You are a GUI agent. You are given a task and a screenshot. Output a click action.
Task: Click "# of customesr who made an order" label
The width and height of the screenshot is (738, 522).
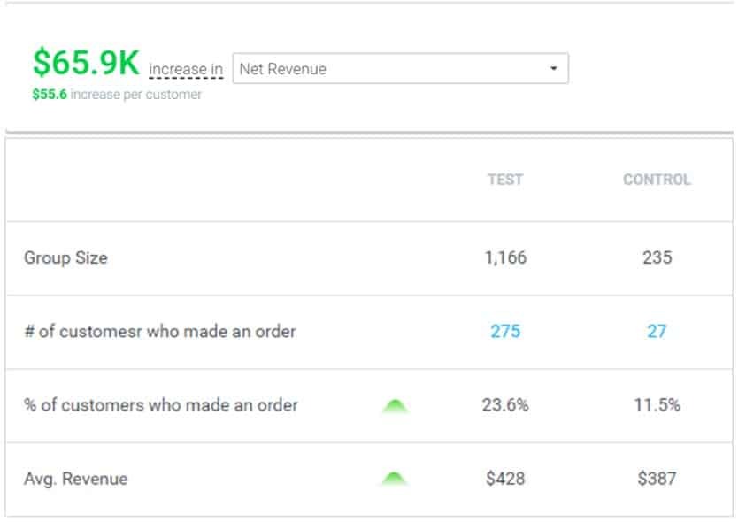coord(160,332)
